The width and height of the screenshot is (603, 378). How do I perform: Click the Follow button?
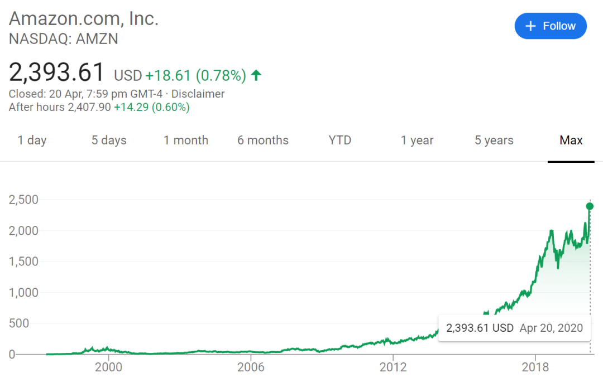pos(550,26)
